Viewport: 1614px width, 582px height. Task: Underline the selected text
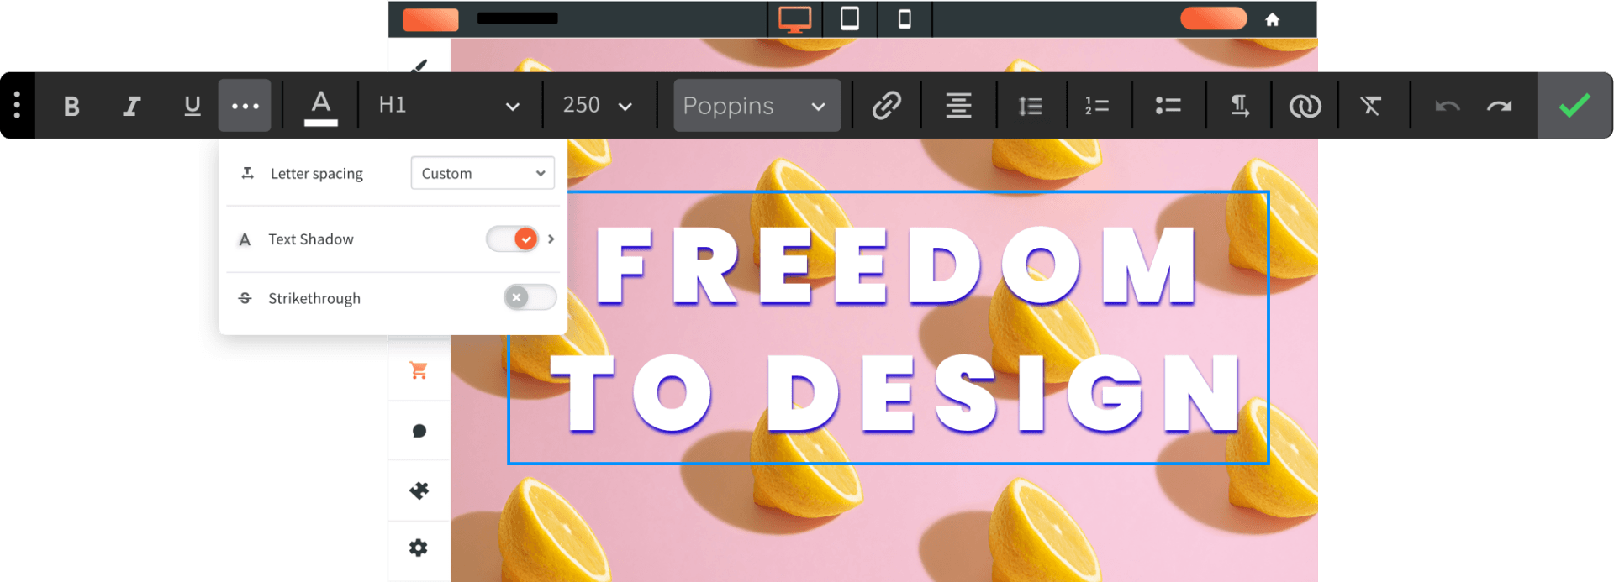[193, 106]
